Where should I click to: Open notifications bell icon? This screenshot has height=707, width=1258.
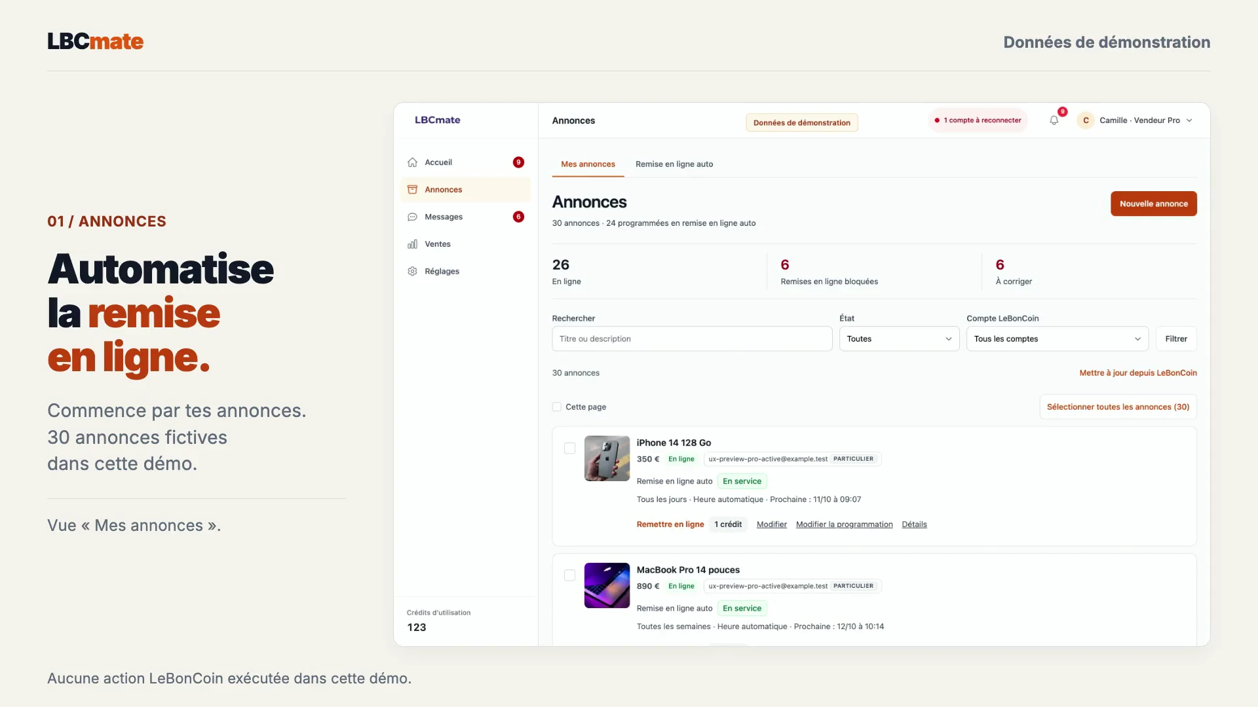pyautogui.click(x=1054, y=120)
